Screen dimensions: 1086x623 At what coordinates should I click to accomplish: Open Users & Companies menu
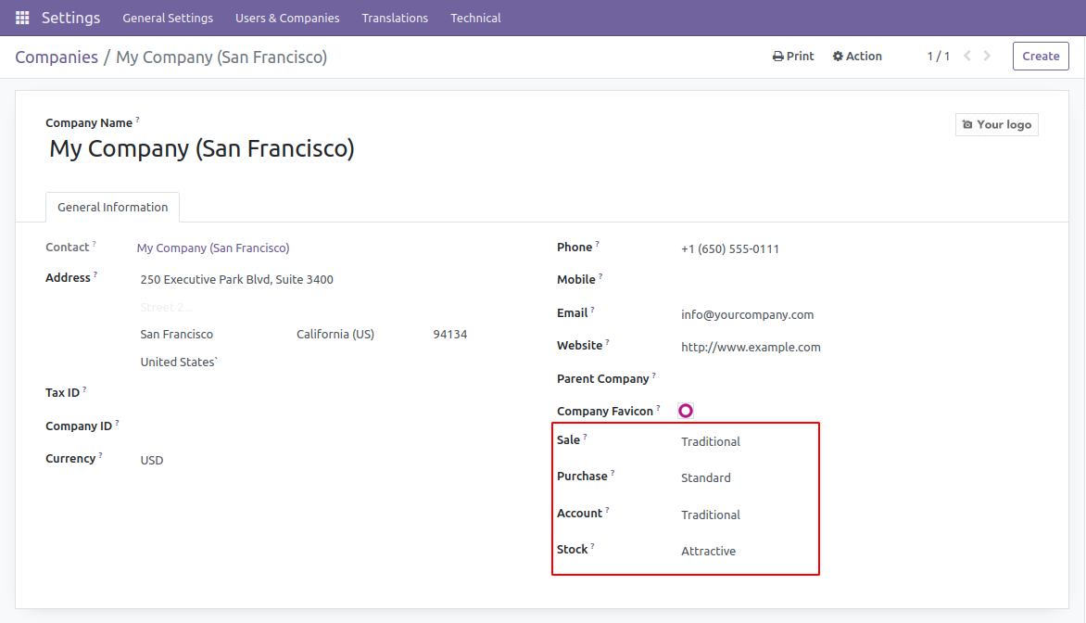(287, 18)
